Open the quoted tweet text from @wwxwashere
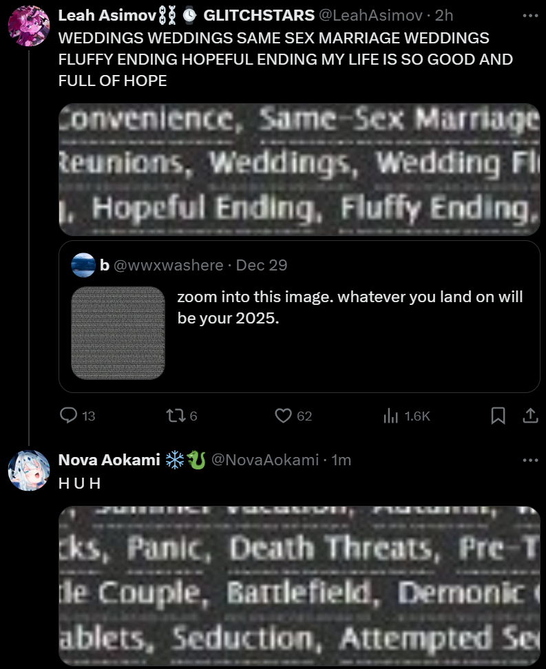 click(350, 307)
